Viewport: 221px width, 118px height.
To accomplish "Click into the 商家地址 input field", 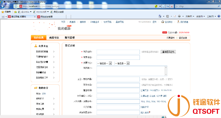I will click(118, 58).
